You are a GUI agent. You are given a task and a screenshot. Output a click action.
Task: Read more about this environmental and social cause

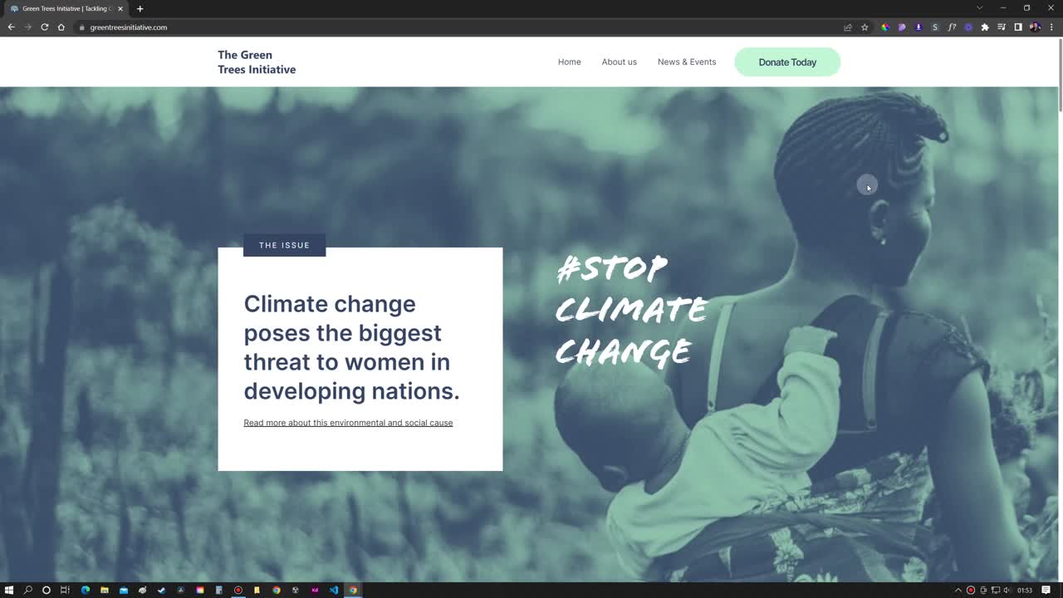(348, 423)
